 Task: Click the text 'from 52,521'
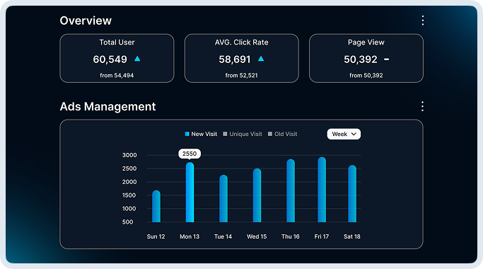click(x=241, y=75)
